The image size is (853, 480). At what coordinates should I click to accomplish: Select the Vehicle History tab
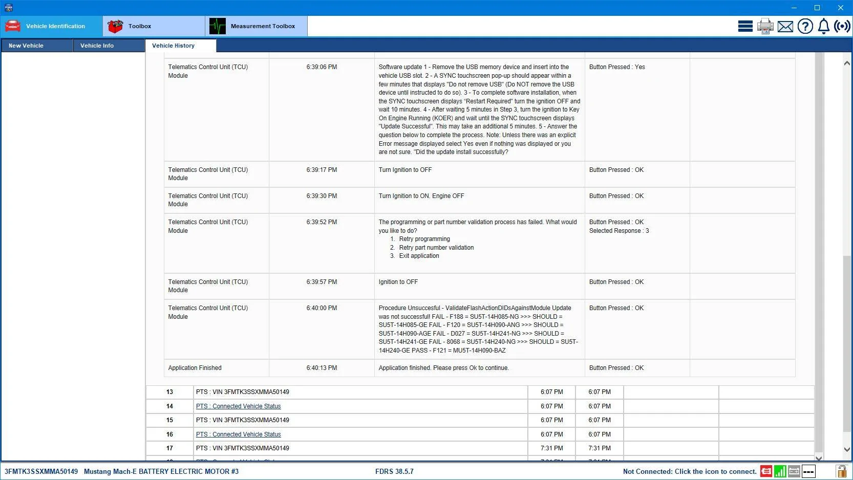(x=181, y=46)
